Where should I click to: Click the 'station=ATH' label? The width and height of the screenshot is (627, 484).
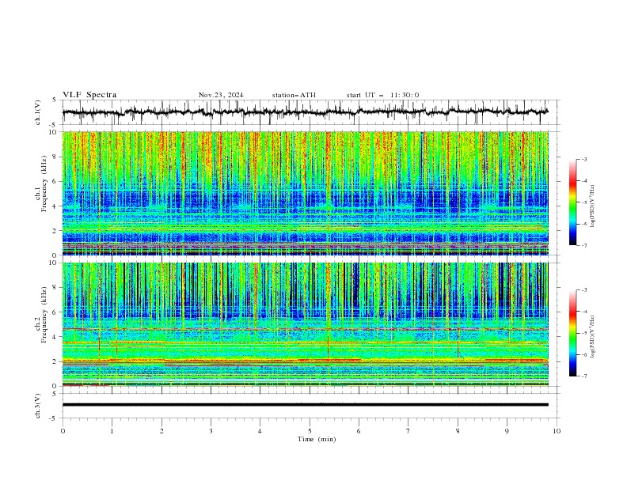click(x=294, y=95)
